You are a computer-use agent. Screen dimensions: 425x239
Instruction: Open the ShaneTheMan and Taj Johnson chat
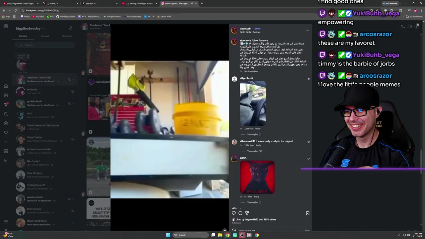[45, 127]
